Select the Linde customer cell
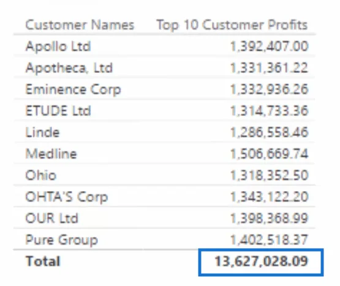The width and height of the screenshot is (340, 286). pyautogui.click(x=42, y=132)
